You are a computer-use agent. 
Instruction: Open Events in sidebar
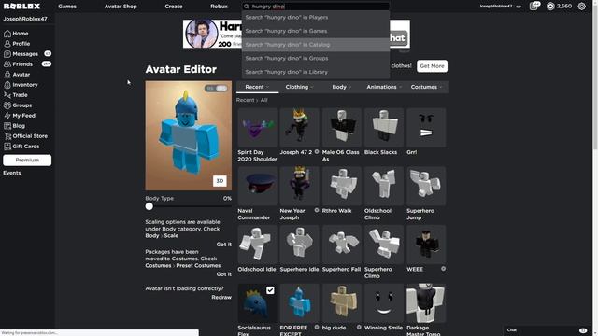pyautogui.click(x=12, y=173)
